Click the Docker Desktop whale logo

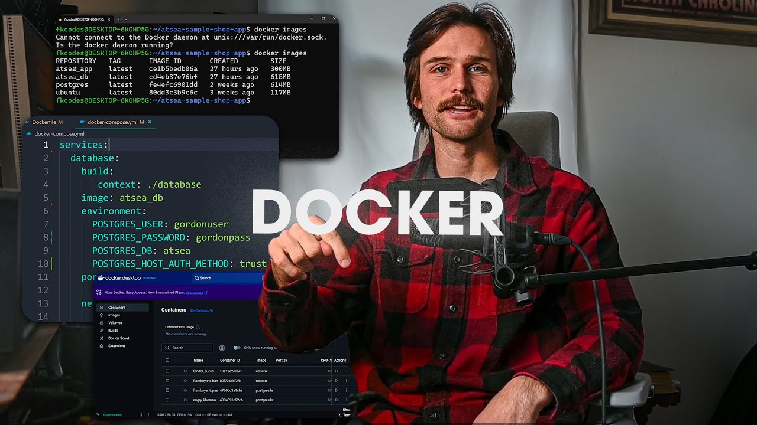tap(101, 277)
